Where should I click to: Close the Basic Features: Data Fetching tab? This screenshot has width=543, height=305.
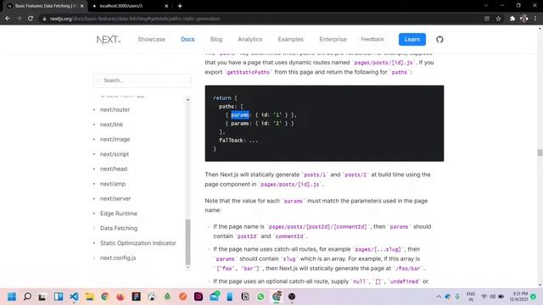tap(81, 6)
